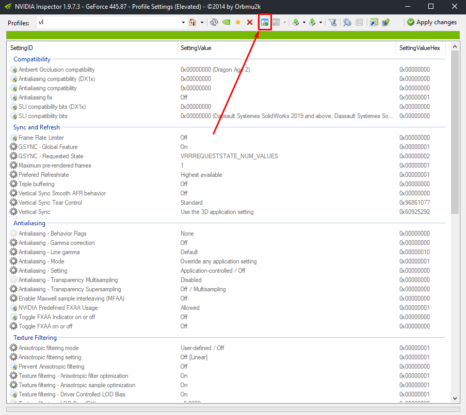Click 'Override any application setting' value
This screenshot has width=466, height=415.
pyautogui.click(x=218, y=261)
